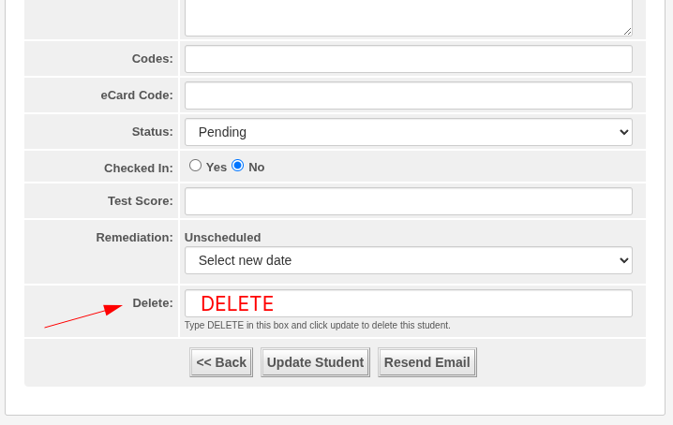Click the 'Checked In:' label
Image resolution: width=673 pixels, height=425 pixels.
pos(138,169)
